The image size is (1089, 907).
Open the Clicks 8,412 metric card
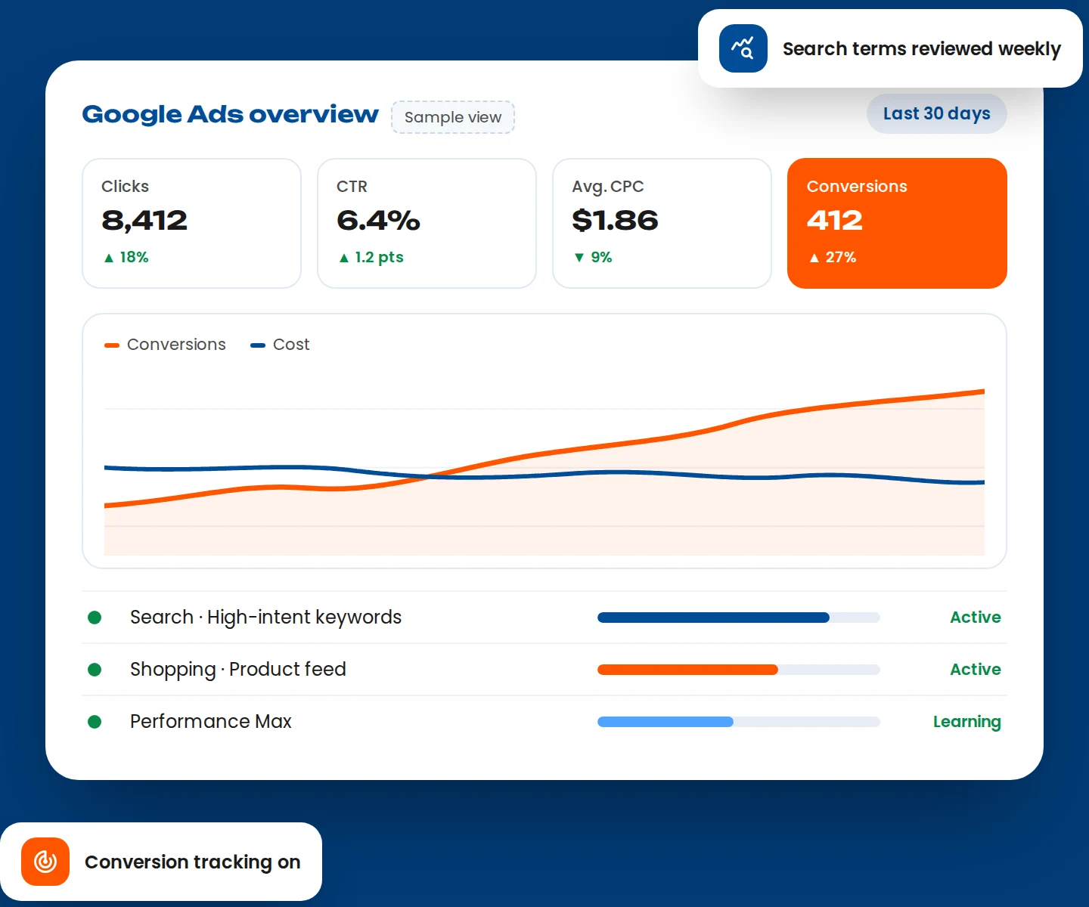click(191, 223)
